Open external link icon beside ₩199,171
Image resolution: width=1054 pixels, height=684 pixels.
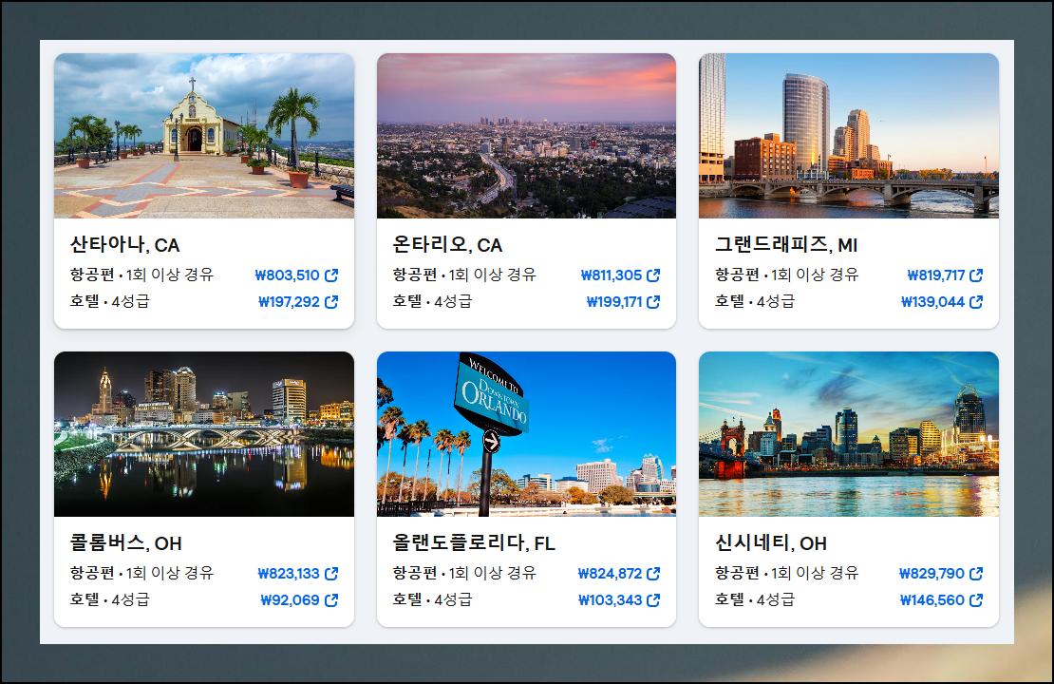[653, 302]
